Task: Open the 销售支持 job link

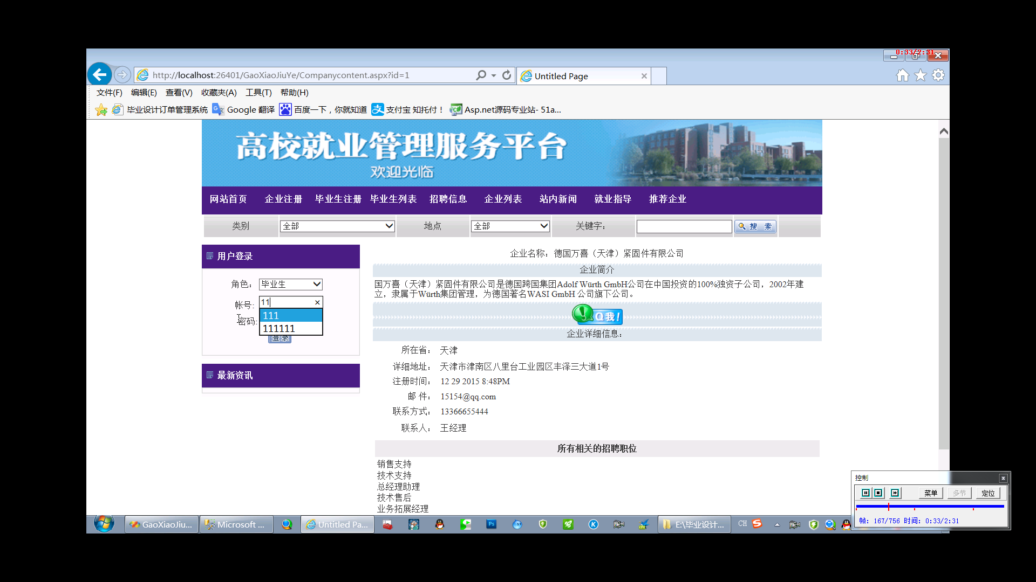Action: point(394,464)
